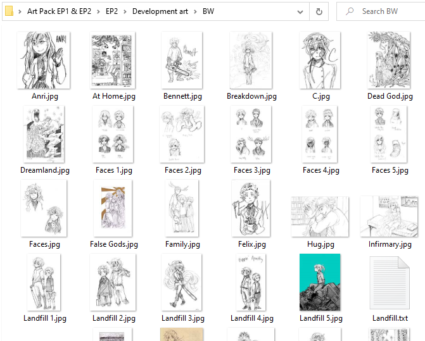425x341 pixels.
Task: Select the Hug.jpg thumbnail
Action: tap(320, 216)
